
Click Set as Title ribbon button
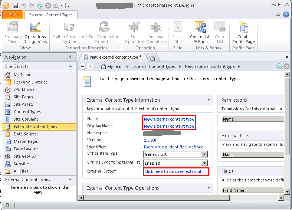coord(178,32)
